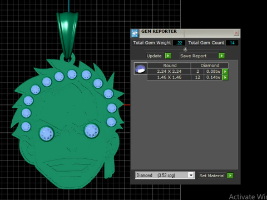Viewport: 267px width, 200px height.
Task: Click the Round column header
Action: [170, 66]
